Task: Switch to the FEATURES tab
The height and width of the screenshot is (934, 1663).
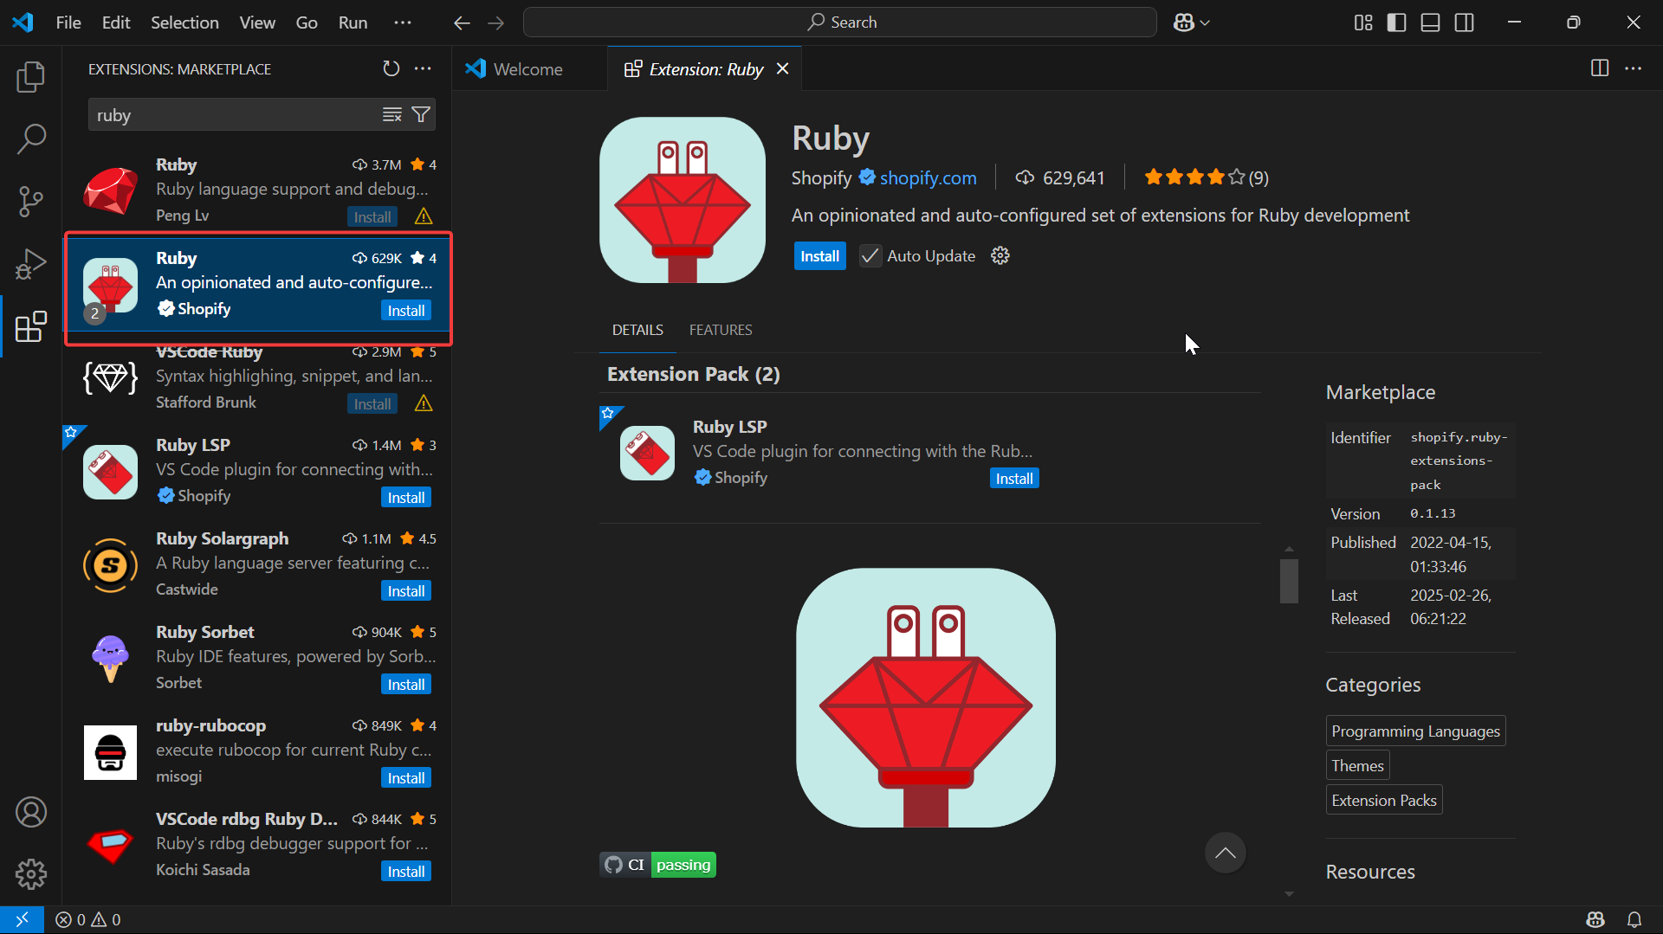Action: click(x=720, y=330)
